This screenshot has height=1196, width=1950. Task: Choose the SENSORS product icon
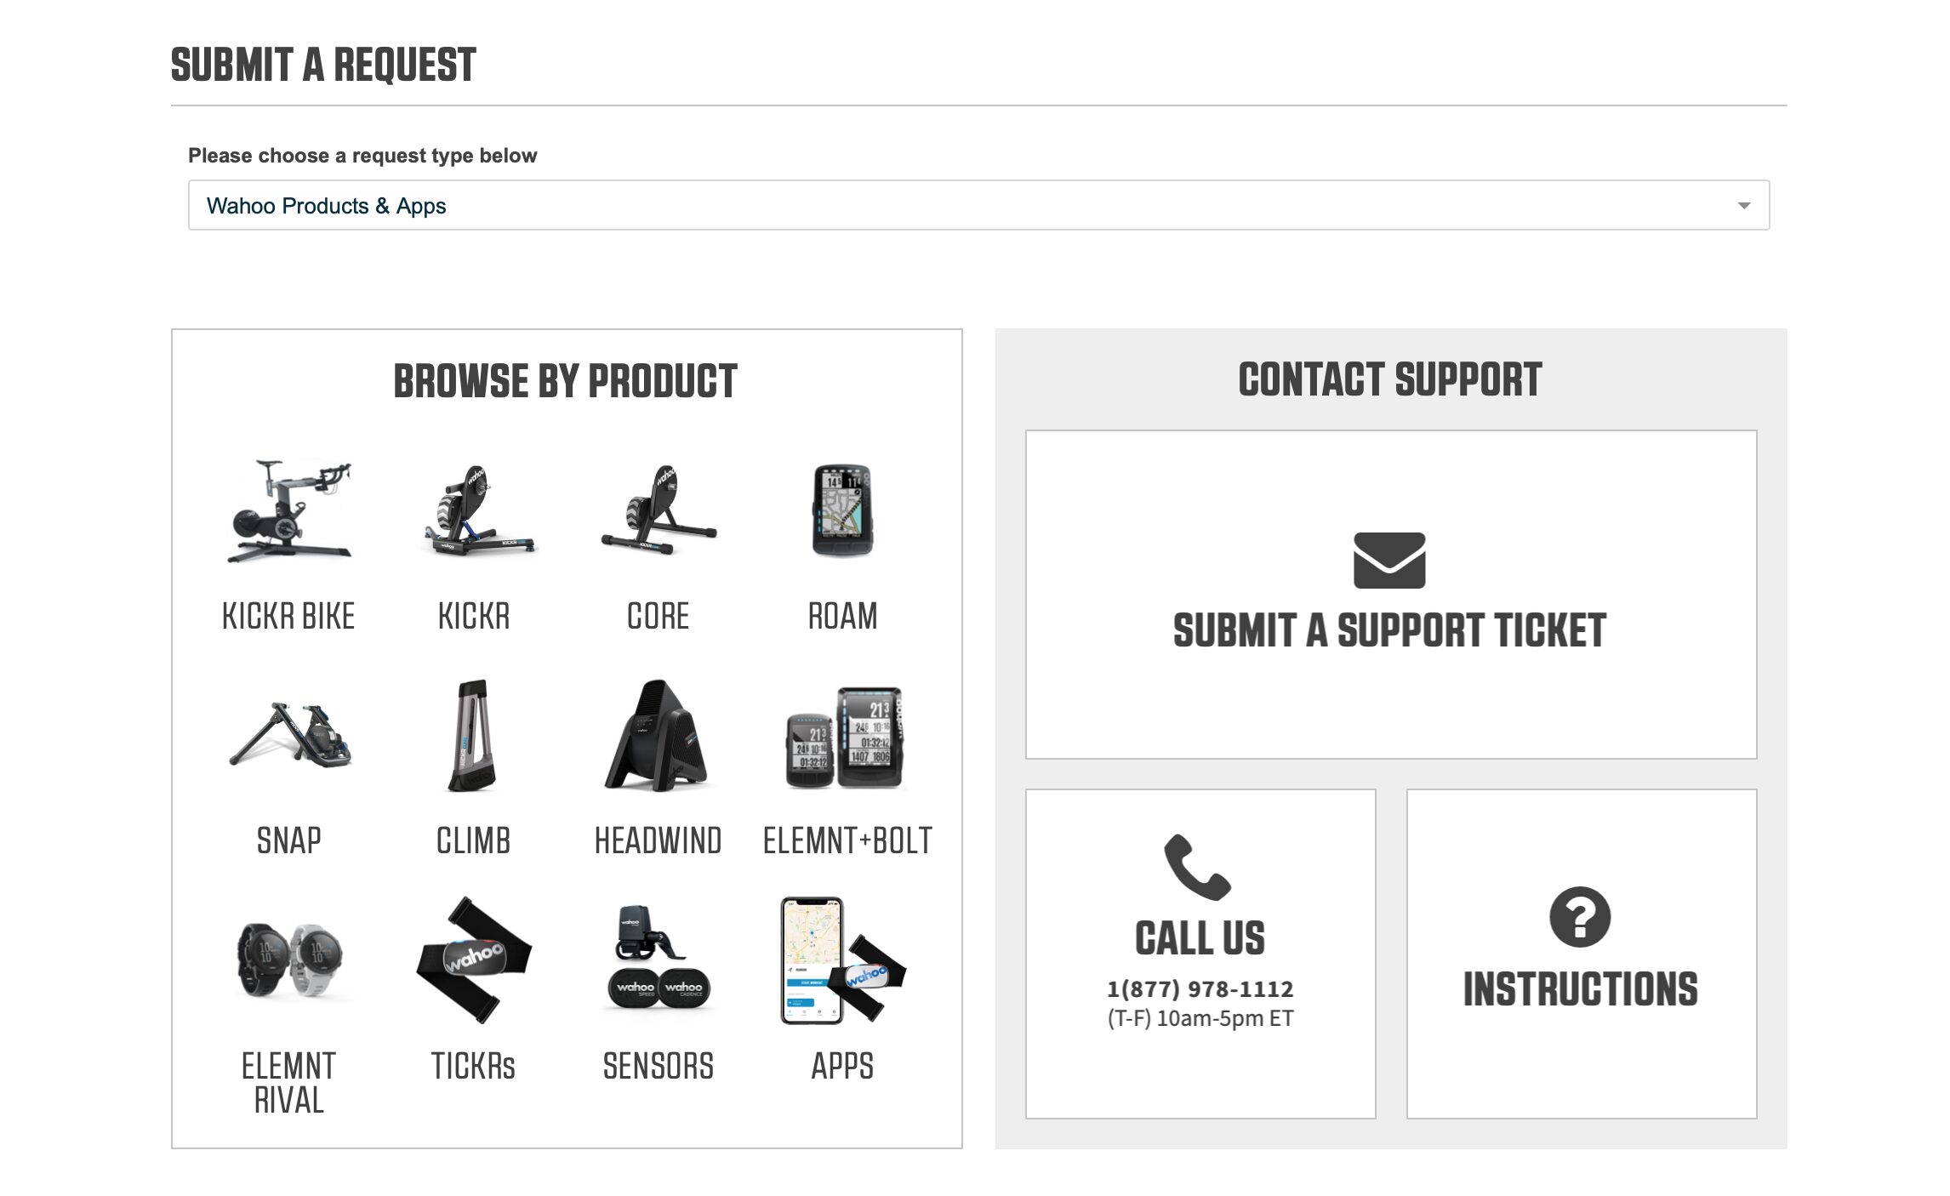click(659, 958)
